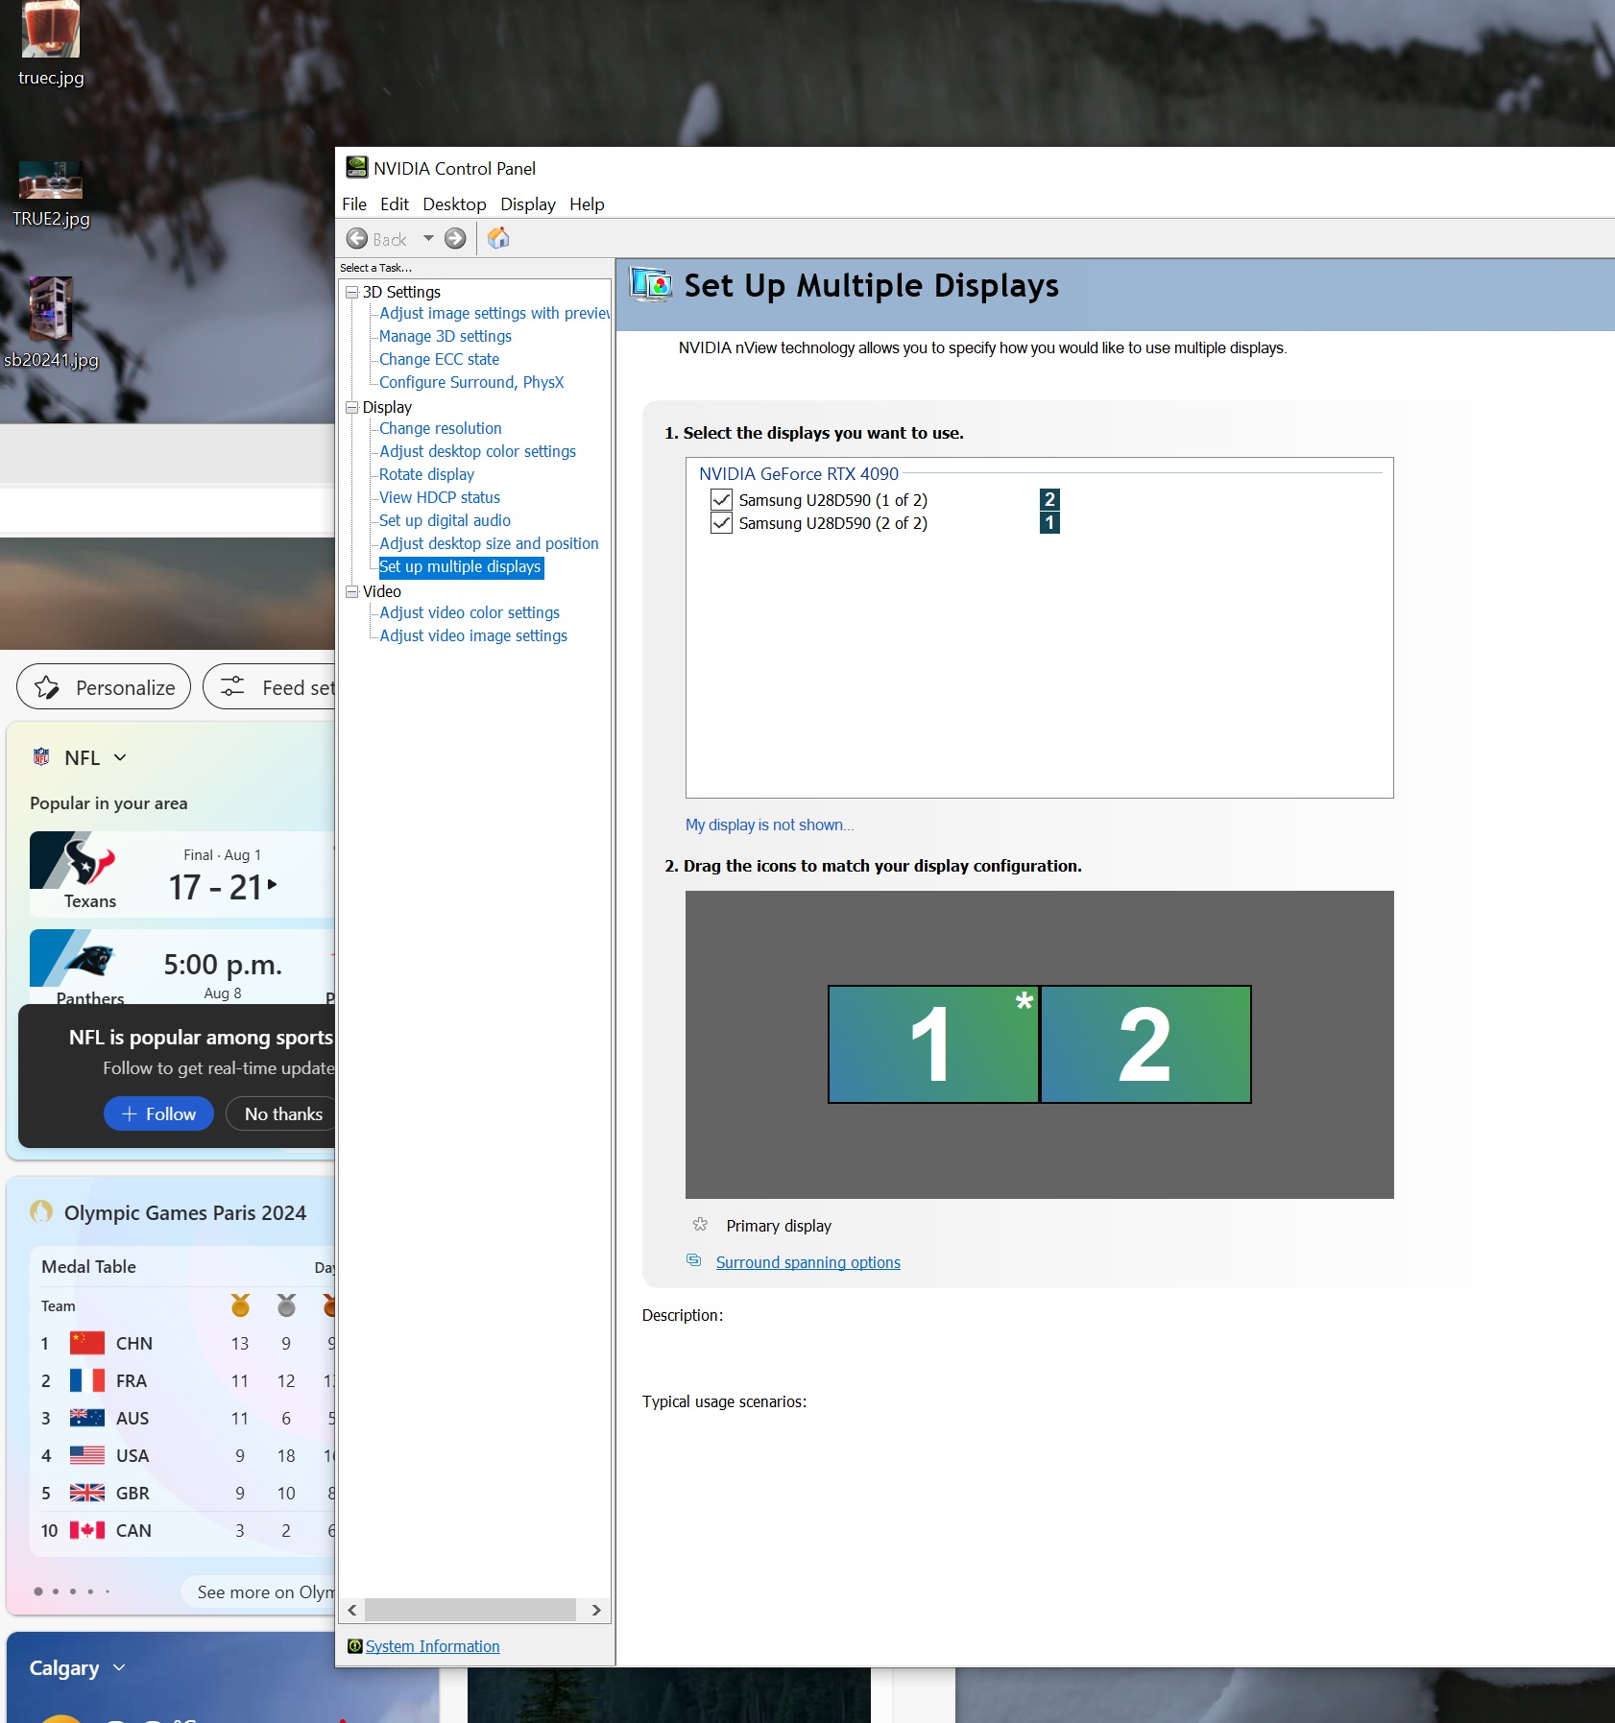
Task: Select Change resolution in task tree
Action: tap(440, 428)
